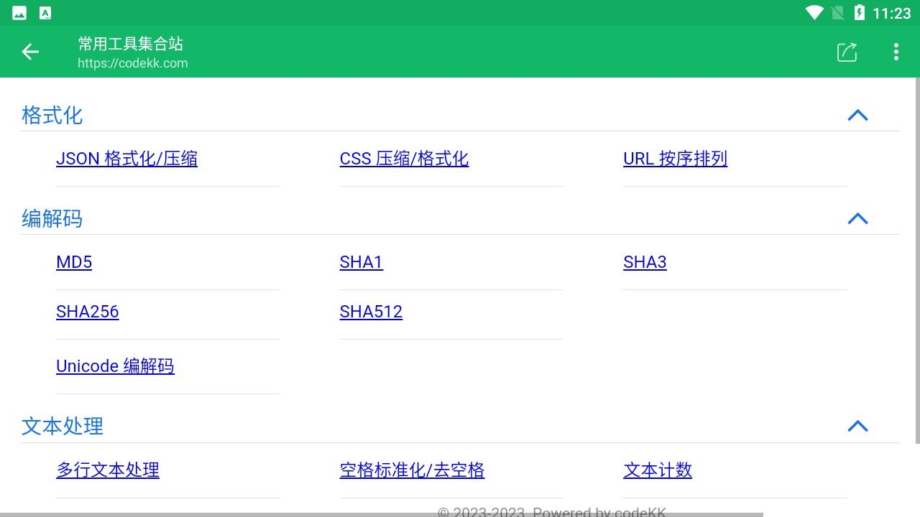Click the page title 常用工具集合站

pyautogui.click(x=130, y=44)
